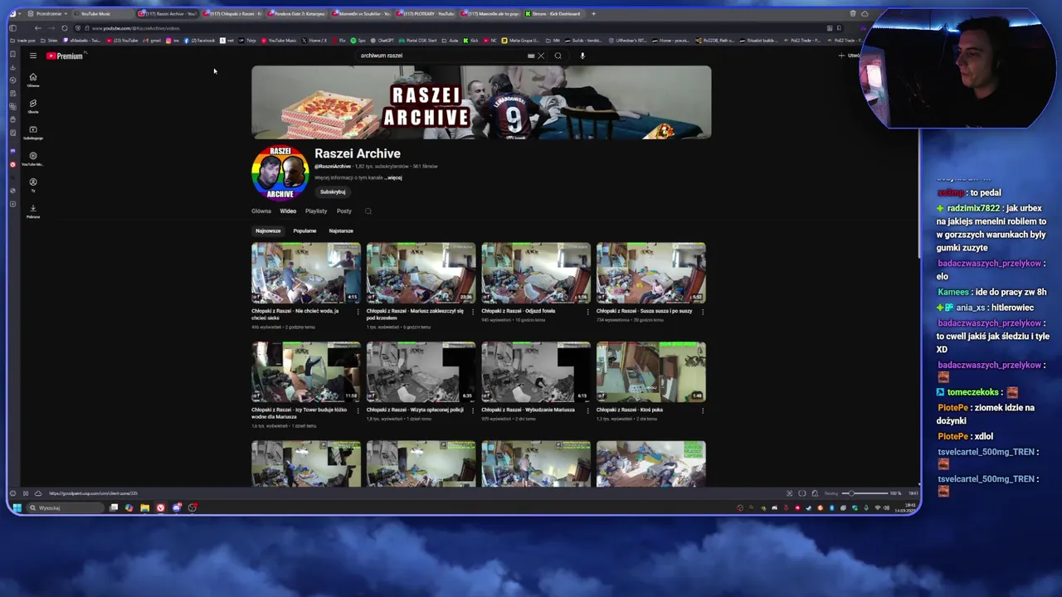Open a new browser tab with plus

593,13
